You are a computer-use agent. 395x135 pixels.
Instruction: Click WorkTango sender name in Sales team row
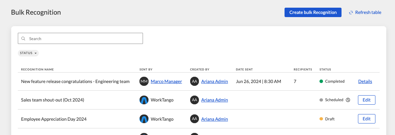tap(162, 100)
